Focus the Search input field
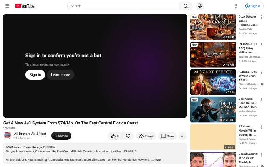The height and width of the screenshot is (167, 267). 123,6
